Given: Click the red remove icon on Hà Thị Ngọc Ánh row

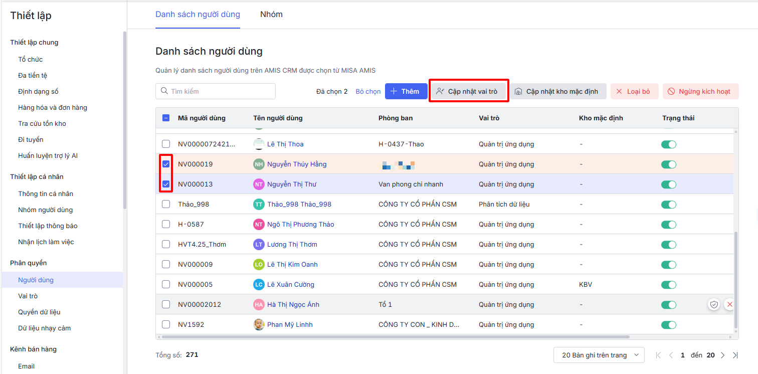Looking at the screenshot, I should coord(729,304).
